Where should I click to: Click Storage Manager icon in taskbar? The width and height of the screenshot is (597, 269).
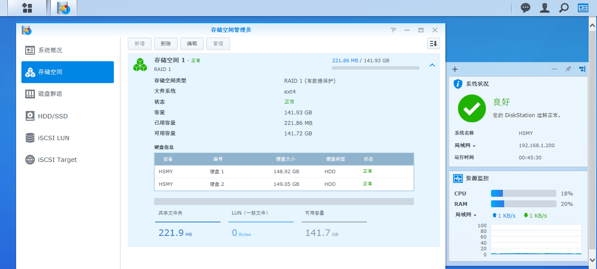(64, 8)
